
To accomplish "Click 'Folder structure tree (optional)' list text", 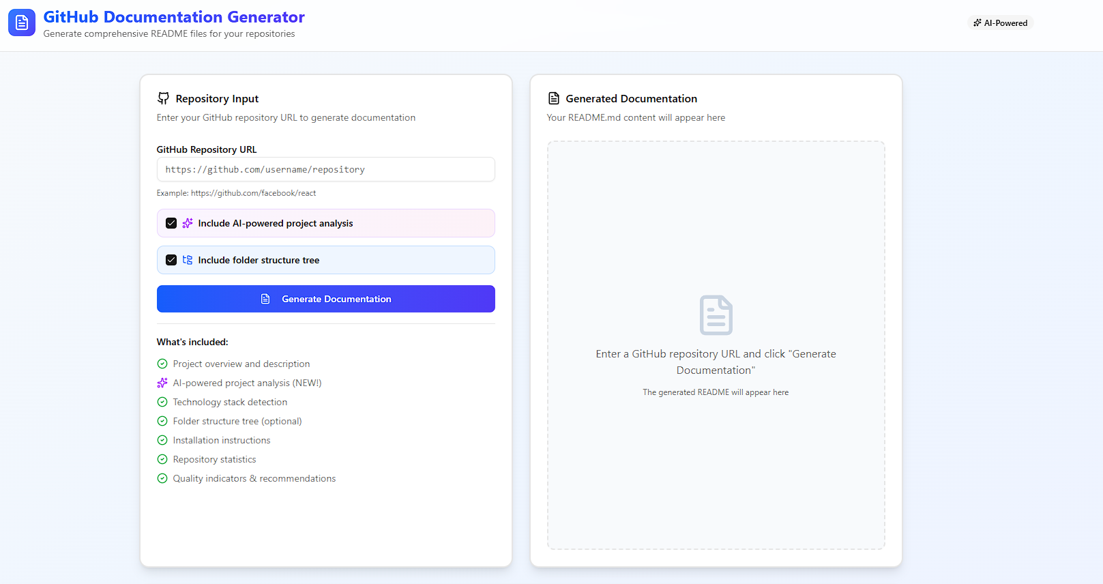I will [237, 421].
